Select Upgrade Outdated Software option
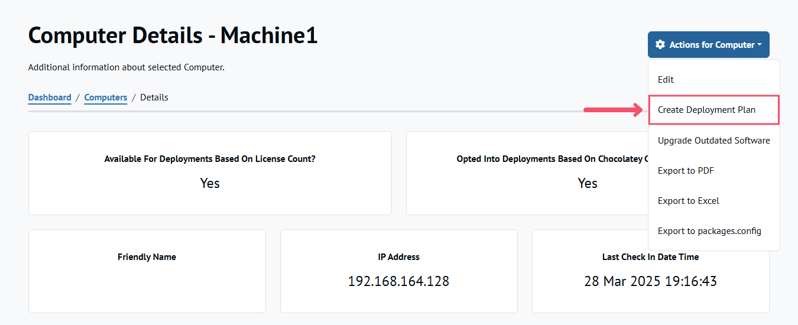 point(714,141)
